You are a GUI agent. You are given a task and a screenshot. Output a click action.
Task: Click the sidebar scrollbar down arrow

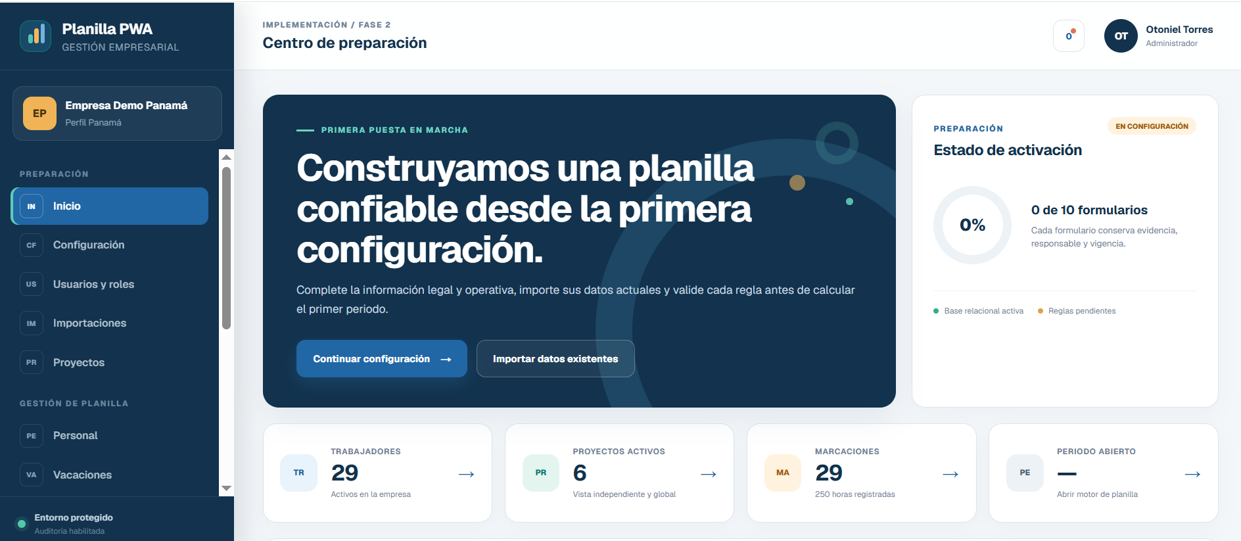tap(226, 488)
